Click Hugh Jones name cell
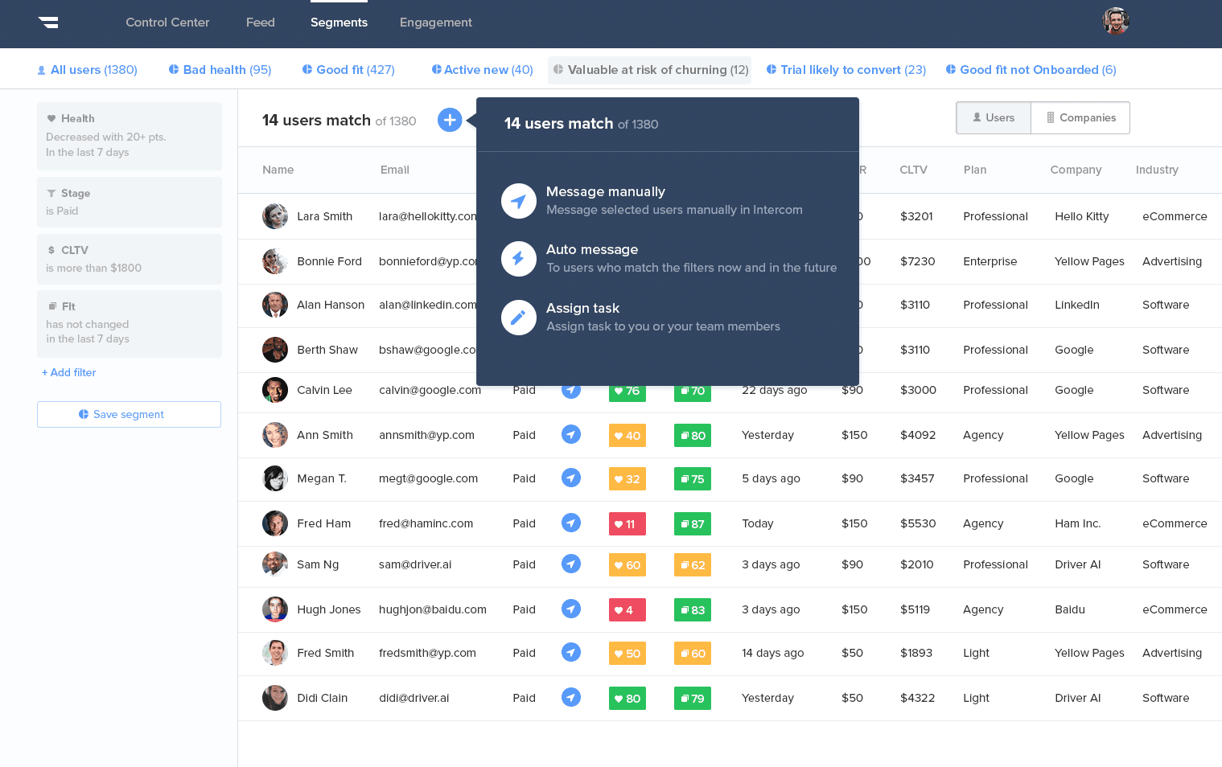Viewport: 1222px width, 767px height. coord(329,609)
